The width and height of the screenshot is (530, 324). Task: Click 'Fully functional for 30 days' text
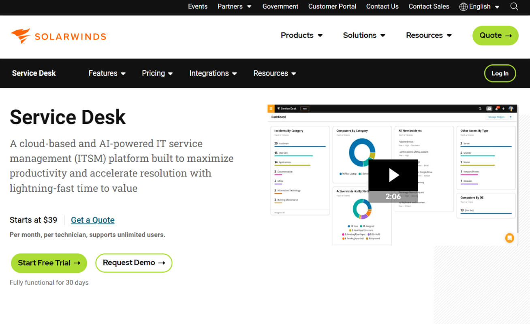(49, 282)
